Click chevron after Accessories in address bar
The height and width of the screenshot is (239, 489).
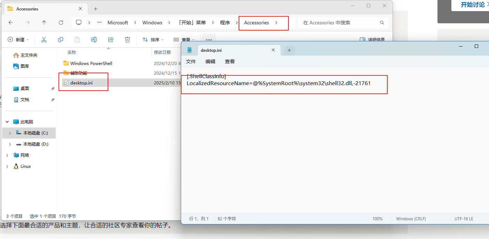pos(276,23)
